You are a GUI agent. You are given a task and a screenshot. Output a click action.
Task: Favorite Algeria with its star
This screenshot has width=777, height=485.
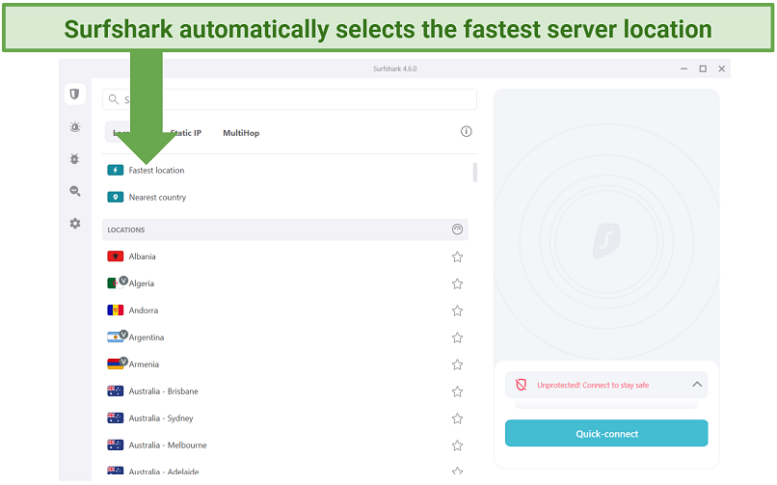[x=457, y=283]
